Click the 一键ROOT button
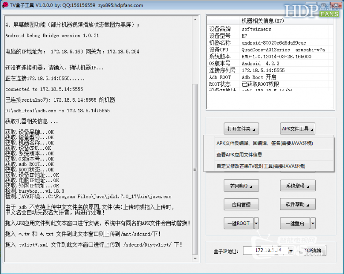 pos(239,224)
